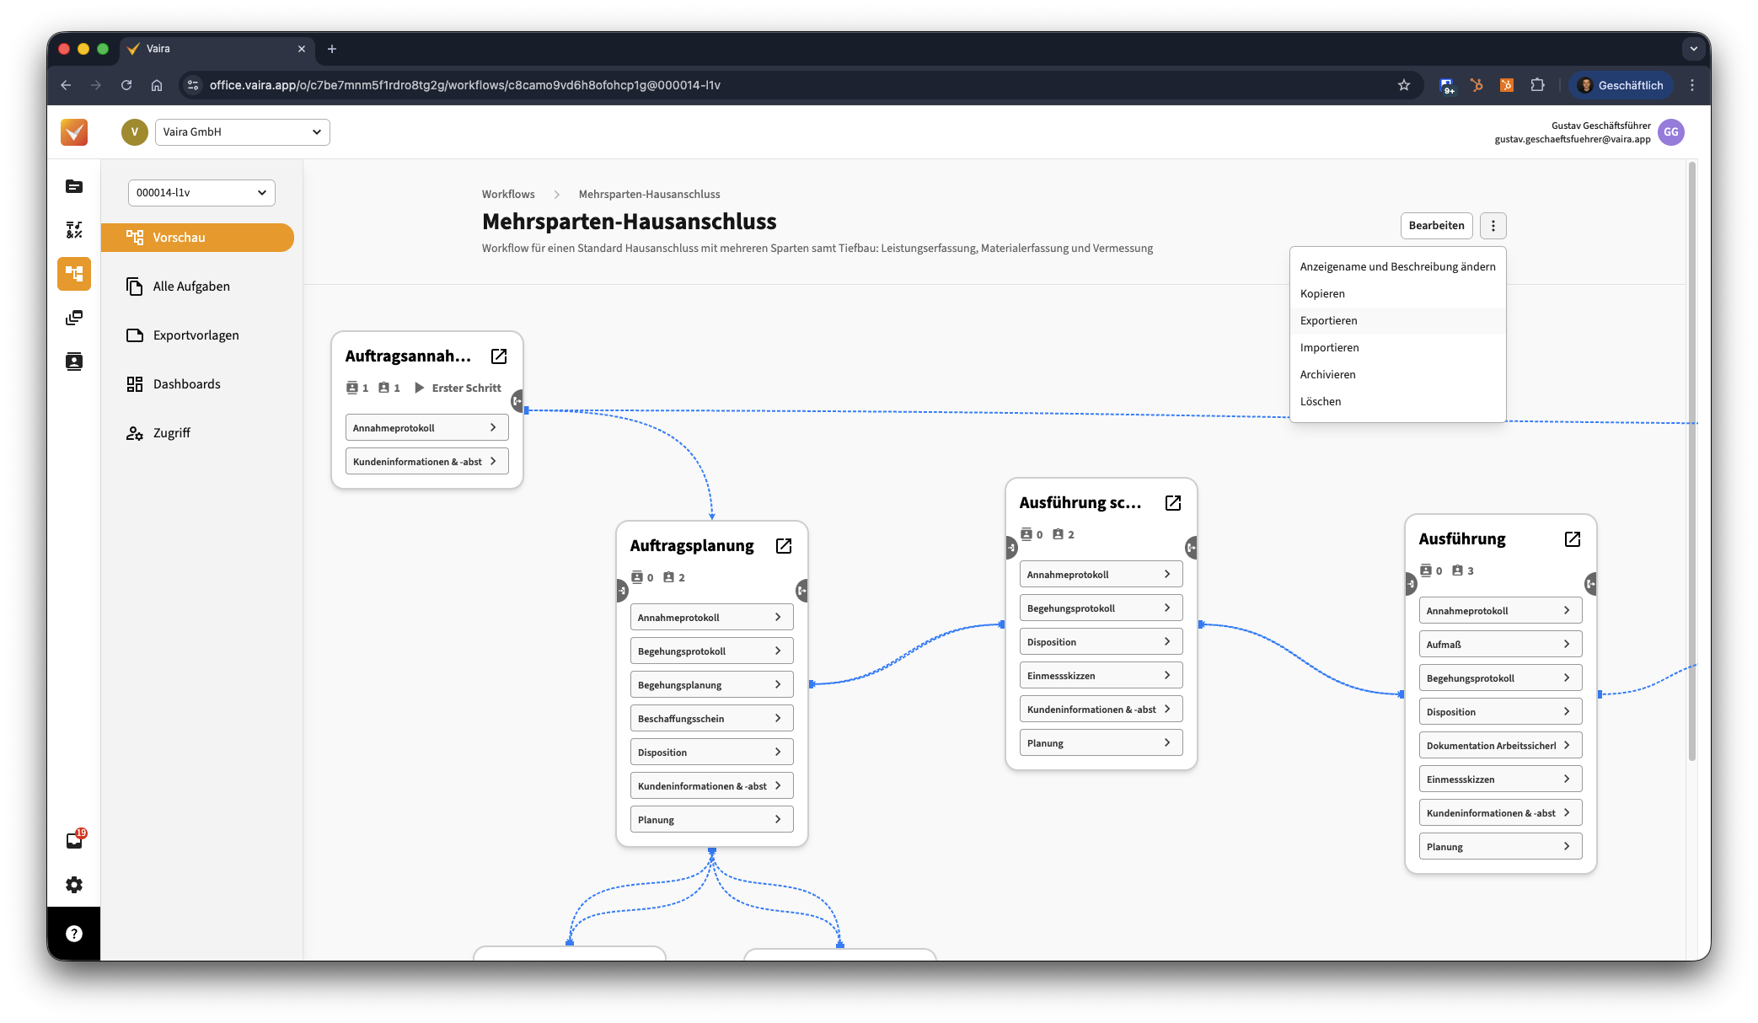Open Auftragsplanung step in new view icon
Image resolution: width=1758 pixels, height=1023 pixels.
tap(784, 546)
